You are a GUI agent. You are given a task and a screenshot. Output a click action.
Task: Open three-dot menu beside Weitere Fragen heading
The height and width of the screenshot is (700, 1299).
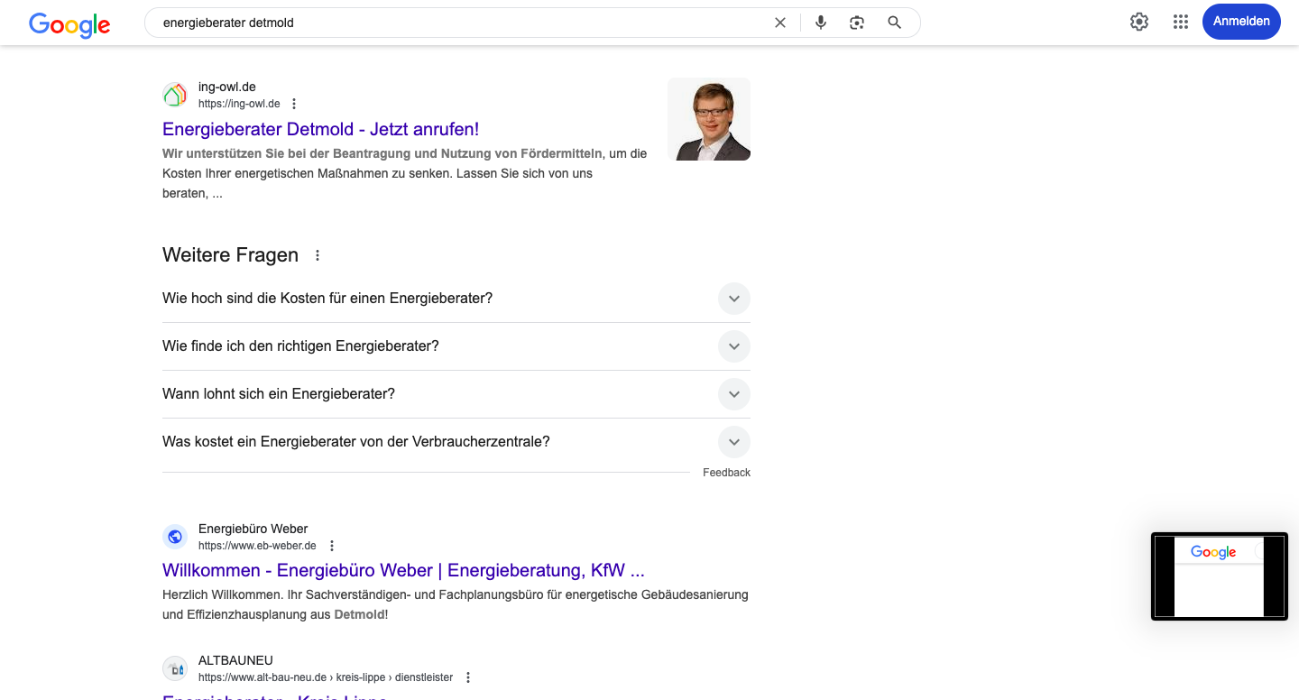coord(318,255)
